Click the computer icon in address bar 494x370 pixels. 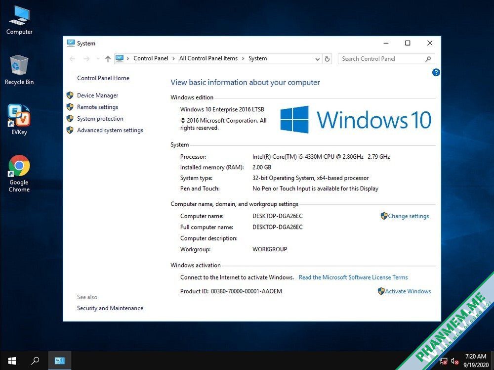pyautogui.click(x=120, y=58)
